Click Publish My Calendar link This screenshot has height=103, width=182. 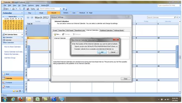[12, 54]
